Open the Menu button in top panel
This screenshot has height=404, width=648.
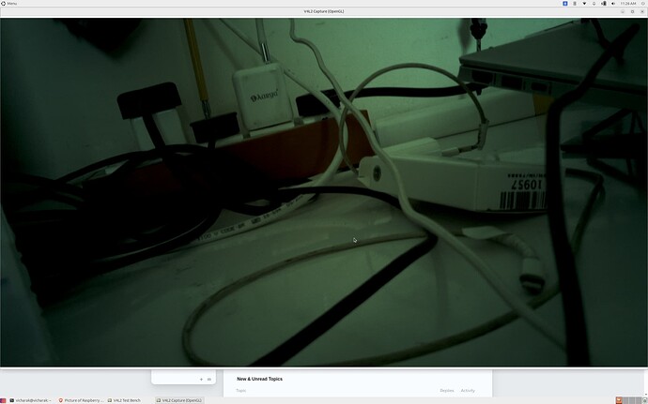pos(8,4)
